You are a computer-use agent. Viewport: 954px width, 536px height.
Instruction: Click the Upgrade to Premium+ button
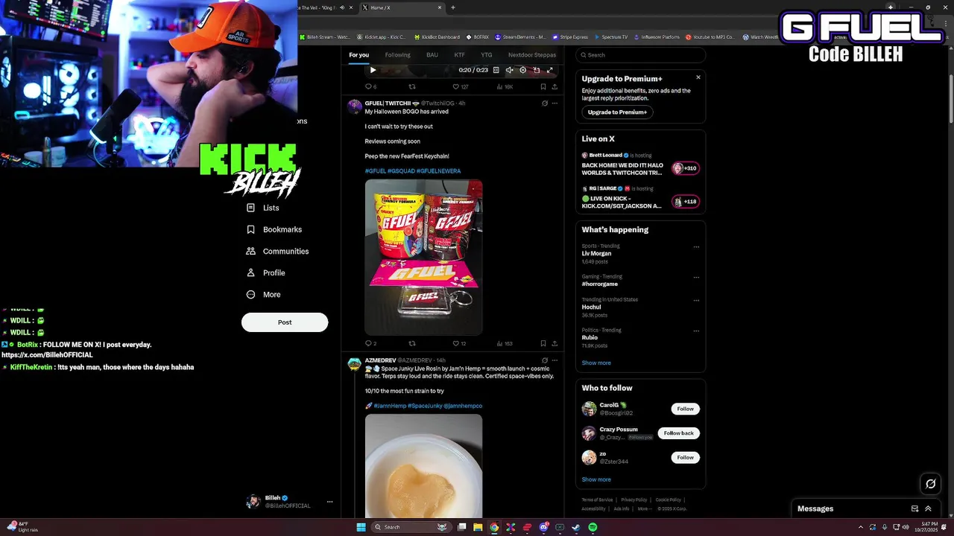(617, 112)
